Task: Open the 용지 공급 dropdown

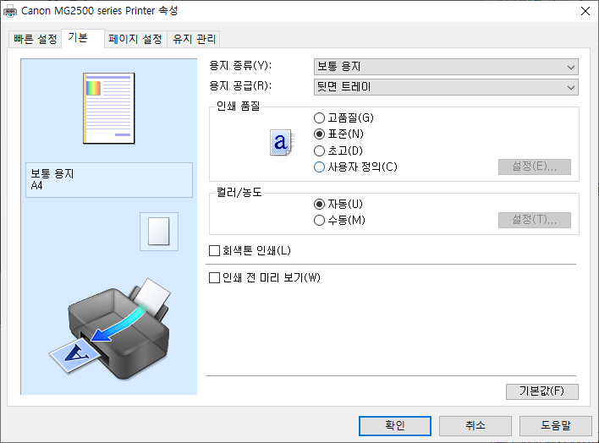Action: [446, 87]
